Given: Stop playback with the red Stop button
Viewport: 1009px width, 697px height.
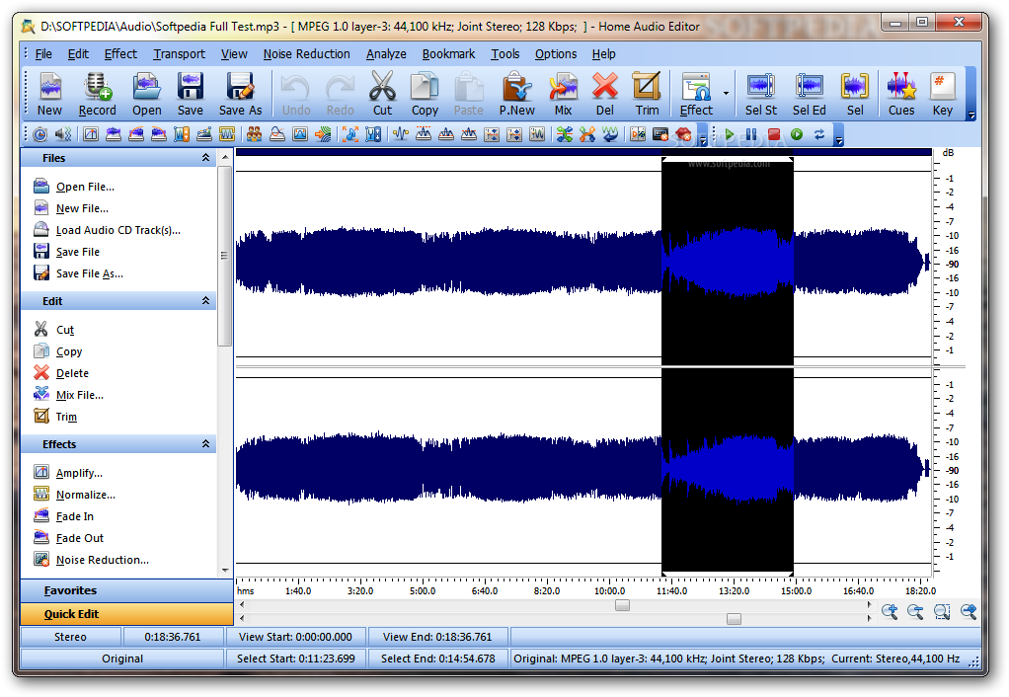Looking at the screenshot, I should 774,134.
